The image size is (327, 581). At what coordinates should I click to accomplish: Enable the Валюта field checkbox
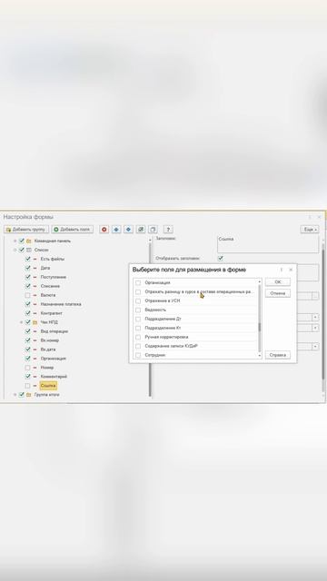(x=28, y=295)
